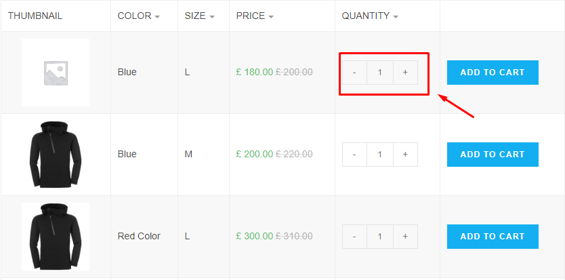The image size is (565, 280).
Task: Click quantity field of Blue M row
Action: (380, 155)
